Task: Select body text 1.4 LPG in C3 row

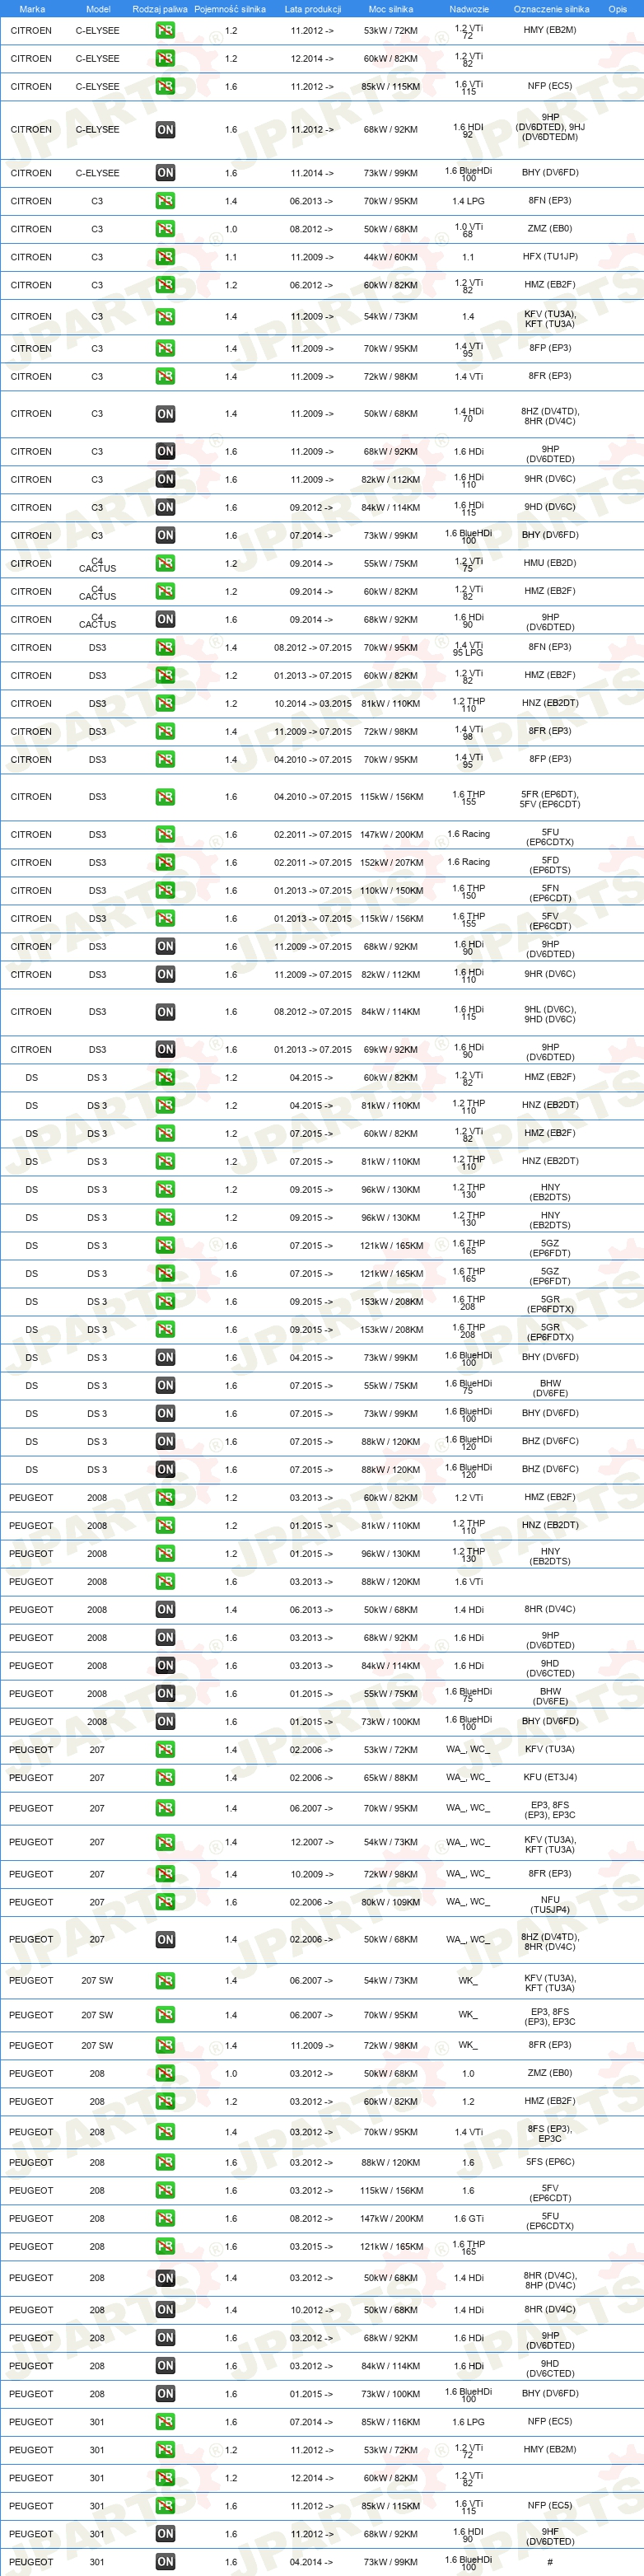Action: tap(469, 201)
